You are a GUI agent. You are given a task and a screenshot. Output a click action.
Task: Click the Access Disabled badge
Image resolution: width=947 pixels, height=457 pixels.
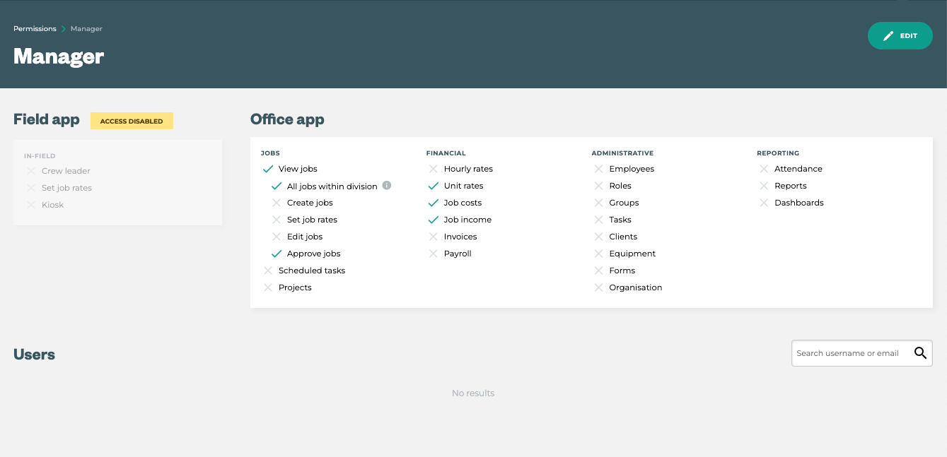tap(132, 121)
